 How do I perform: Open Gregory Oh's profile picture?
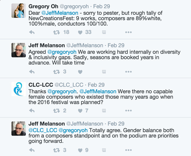coord(19,11)
